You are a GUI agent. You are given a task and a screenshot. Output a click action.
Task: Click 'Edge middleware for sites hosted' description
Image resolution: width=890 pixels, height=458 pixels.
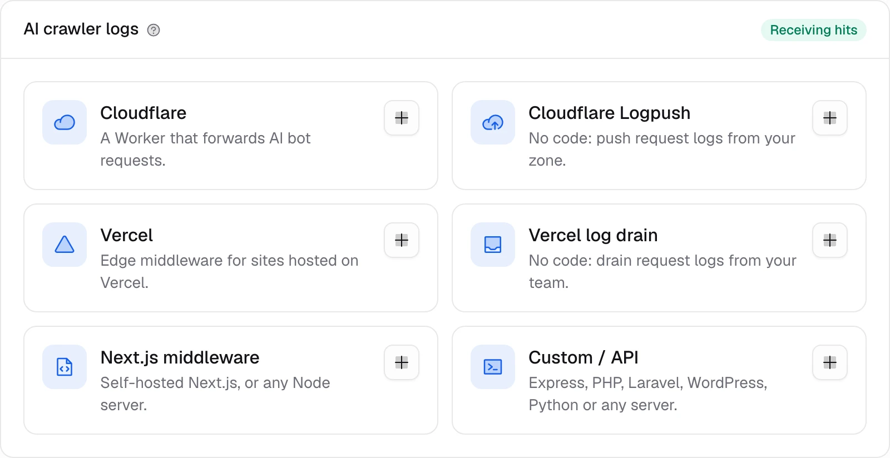pyautogui.click(x=230, y=271)
